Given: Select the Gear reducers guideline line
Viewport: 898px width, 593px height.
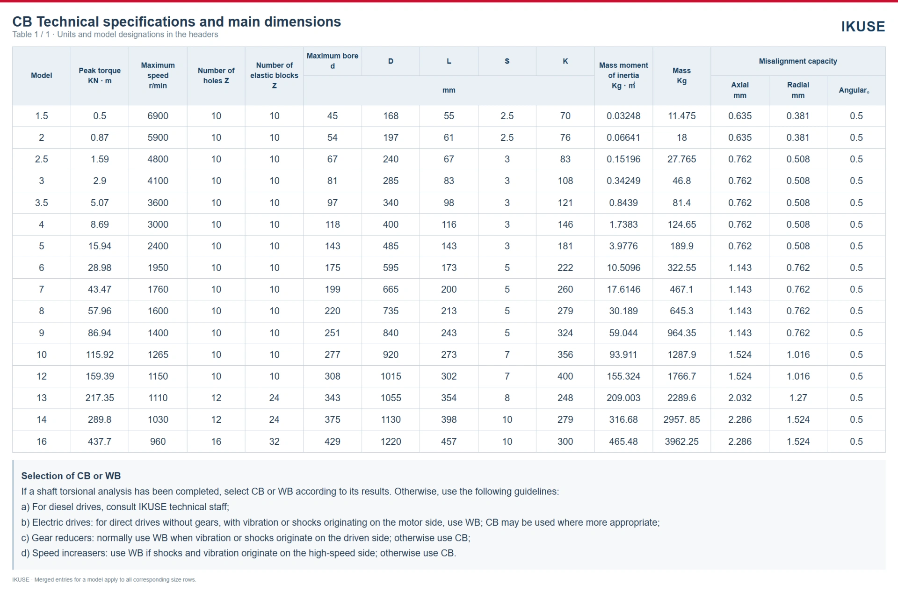Looking at the screenshot, I should coord(246,538).
